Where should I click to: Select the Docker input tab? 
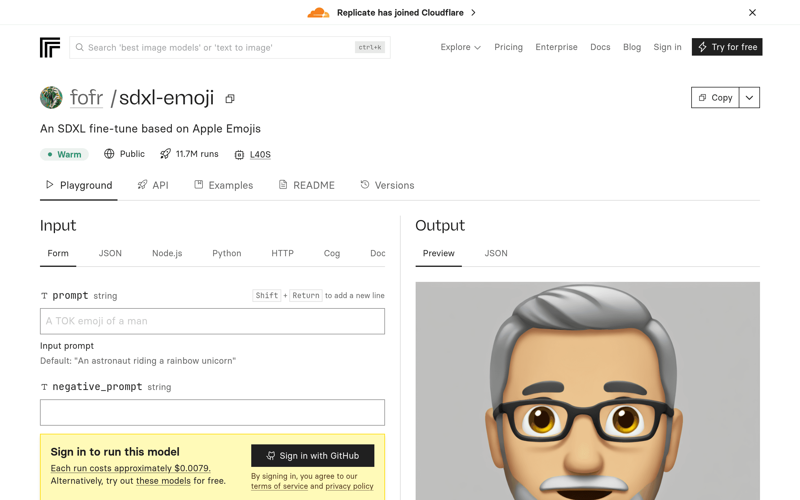(x=377, y=253)
